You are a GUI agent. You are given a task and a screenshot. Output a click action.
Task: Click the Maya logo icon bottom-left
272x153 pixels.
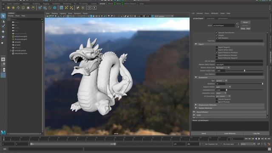[x=3, y=133]
